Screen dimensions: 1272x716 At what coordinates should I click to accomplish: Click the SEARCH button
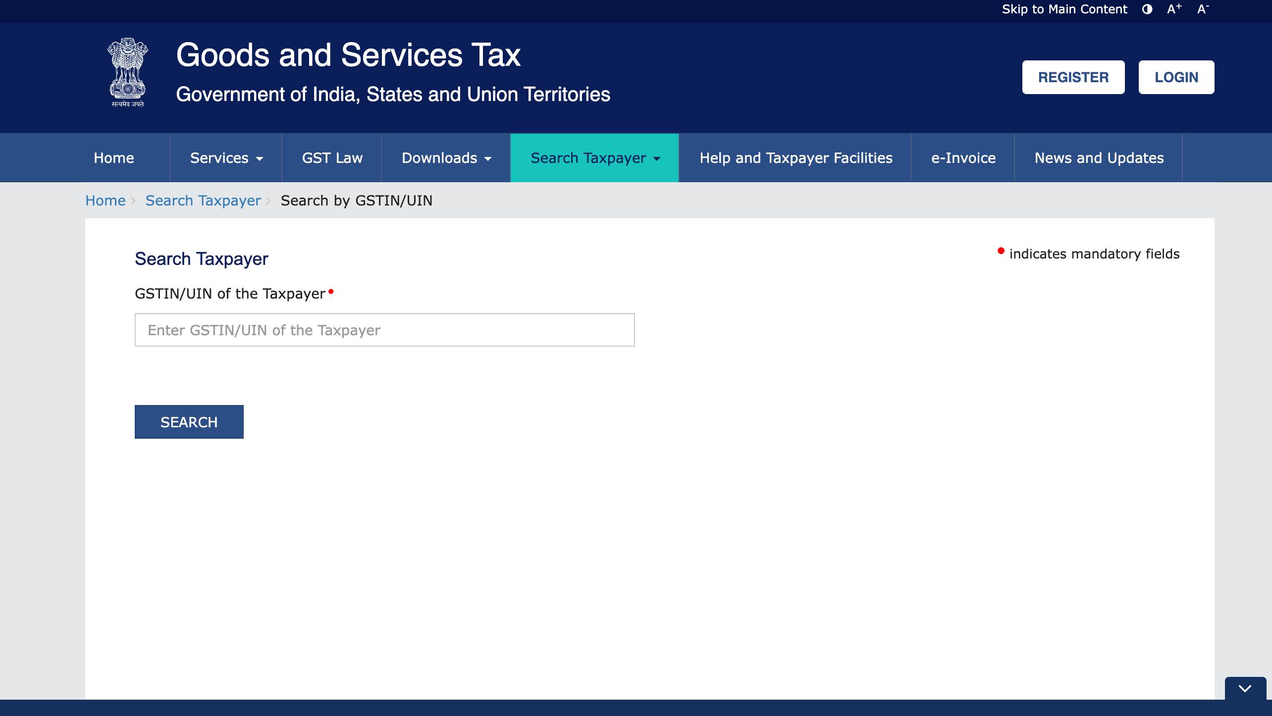tap(189, 422)
